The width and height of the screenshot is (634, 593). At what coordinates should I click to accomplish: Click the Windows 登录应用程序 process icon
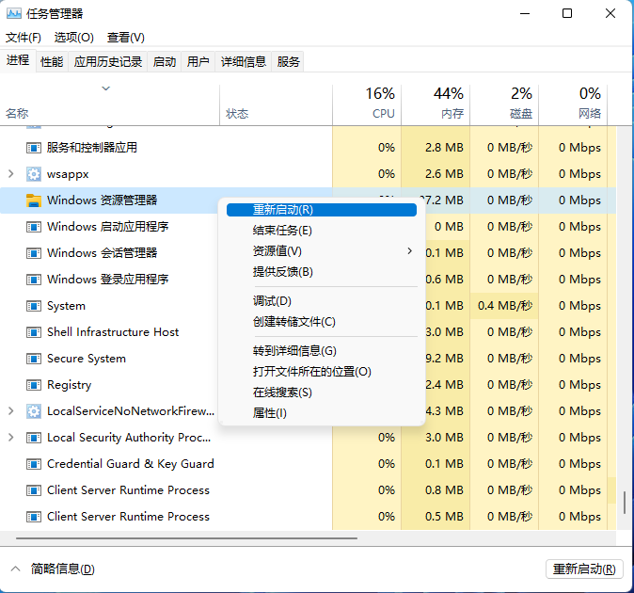(x=34, y=280)
